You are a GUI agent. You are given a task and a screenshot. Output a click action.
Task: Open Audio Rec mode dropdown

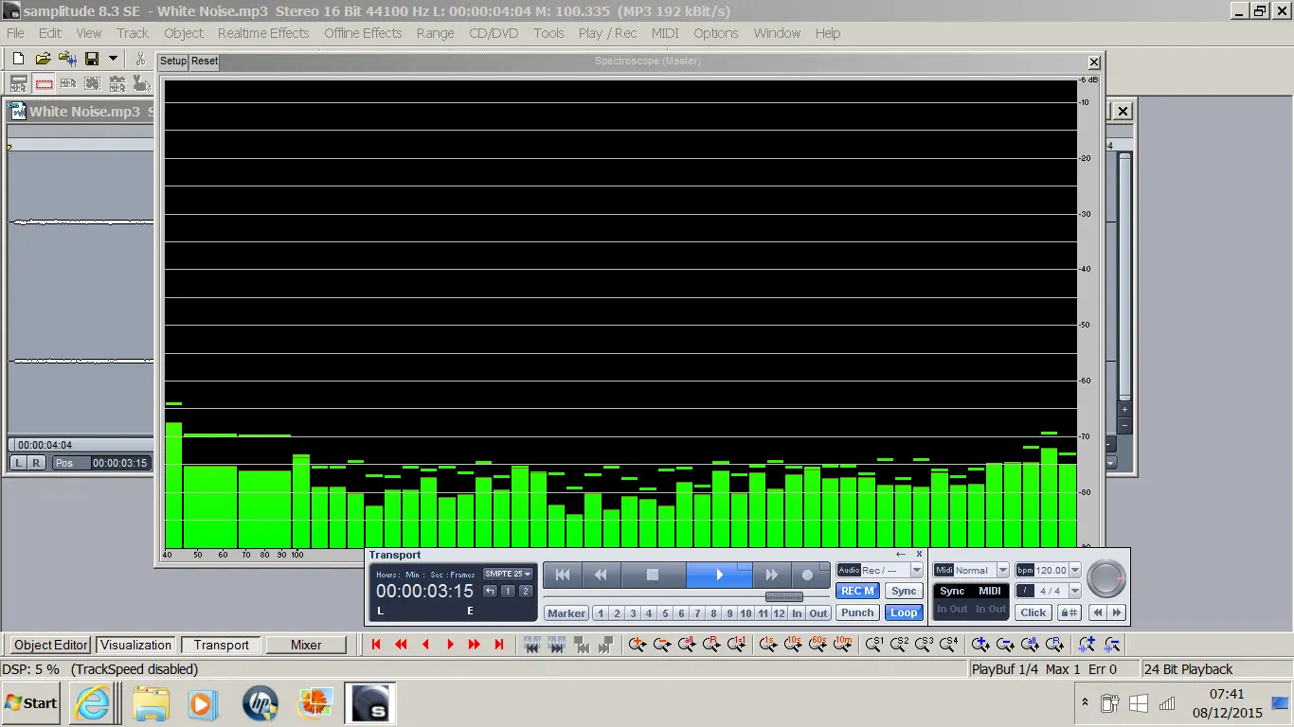pos(916,570)
